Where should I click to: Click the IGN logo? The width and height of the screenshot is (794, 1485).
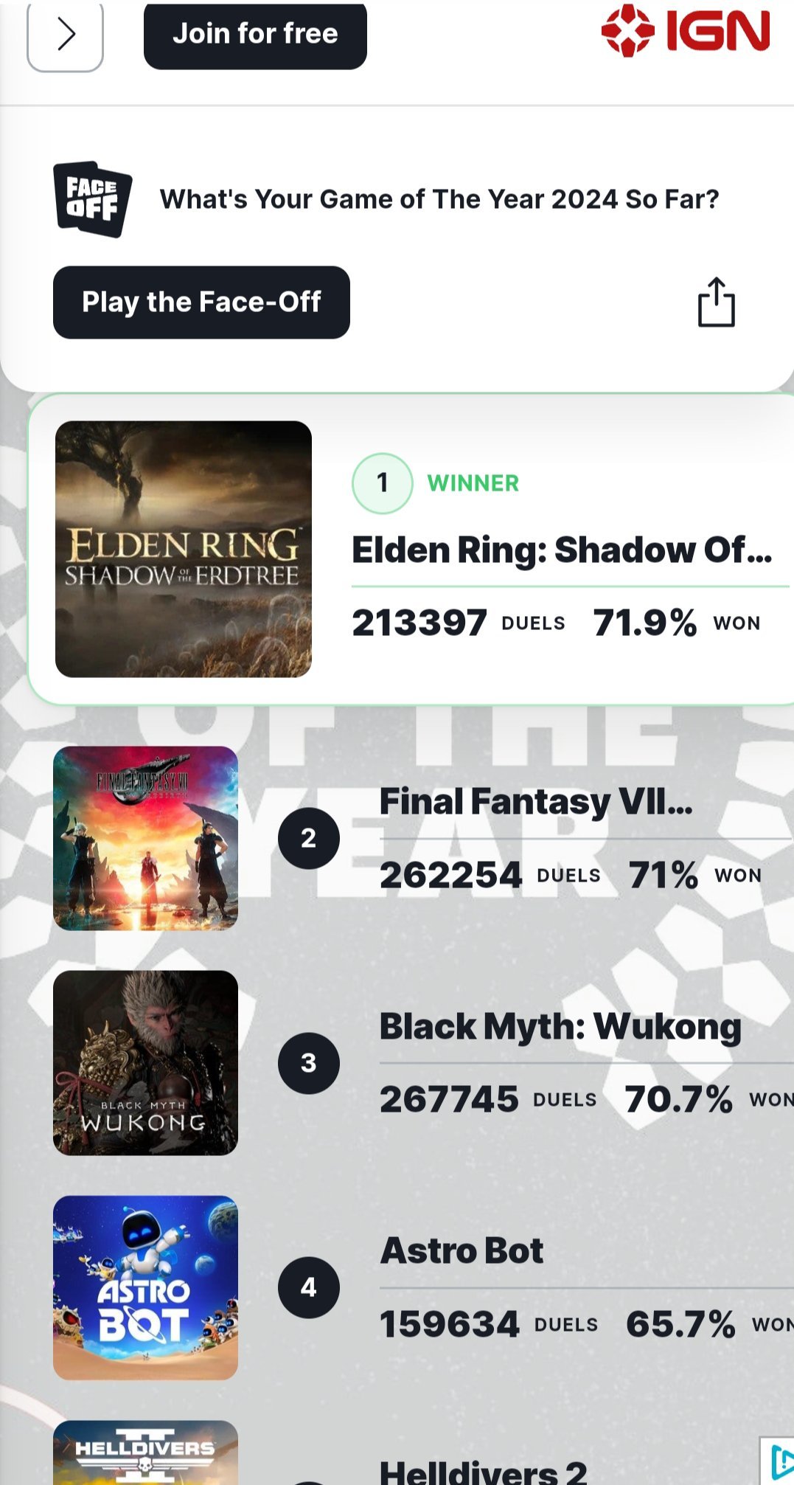tap(686, 31)
